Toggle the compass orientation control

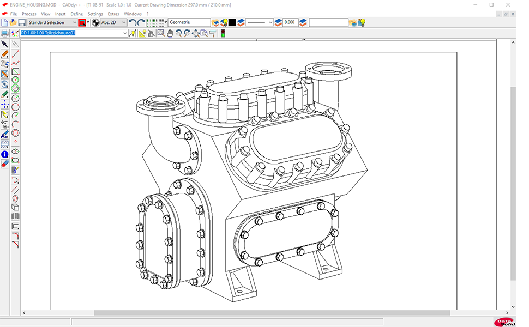click(96, 22)
